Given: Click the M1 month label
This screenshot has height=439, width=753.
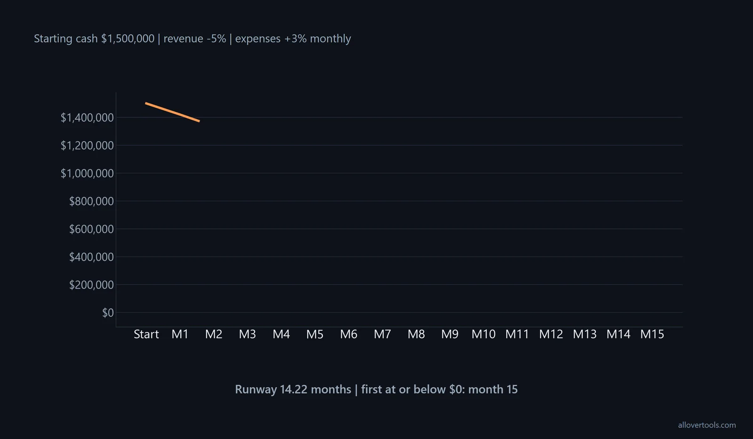Looking at the screenshot, I should pyautogui.click(x=180, y=334).
